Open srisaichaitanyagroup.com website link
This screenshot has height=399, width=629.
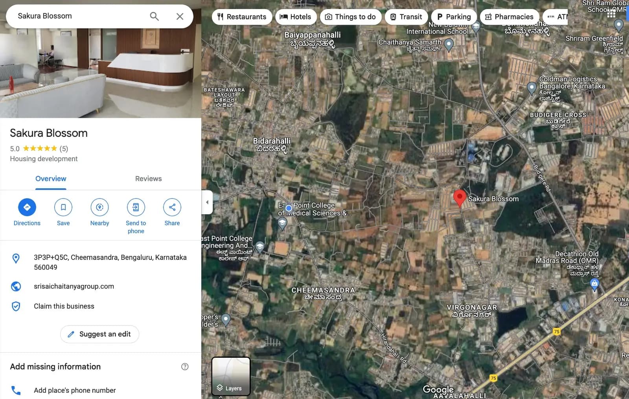coord(74,286)
